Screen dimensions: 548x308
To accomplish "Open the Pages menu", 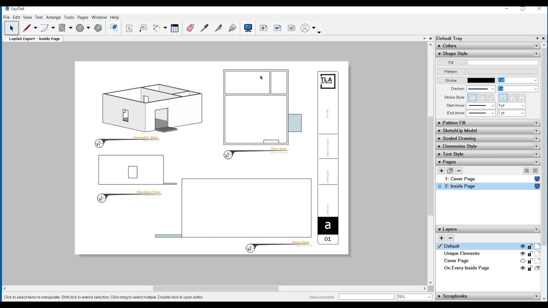I will click(83, 18).
